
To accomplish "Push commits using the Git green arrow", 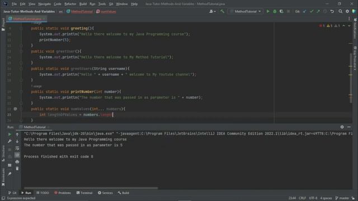I will pyautogui.click(x=318, y=11).
